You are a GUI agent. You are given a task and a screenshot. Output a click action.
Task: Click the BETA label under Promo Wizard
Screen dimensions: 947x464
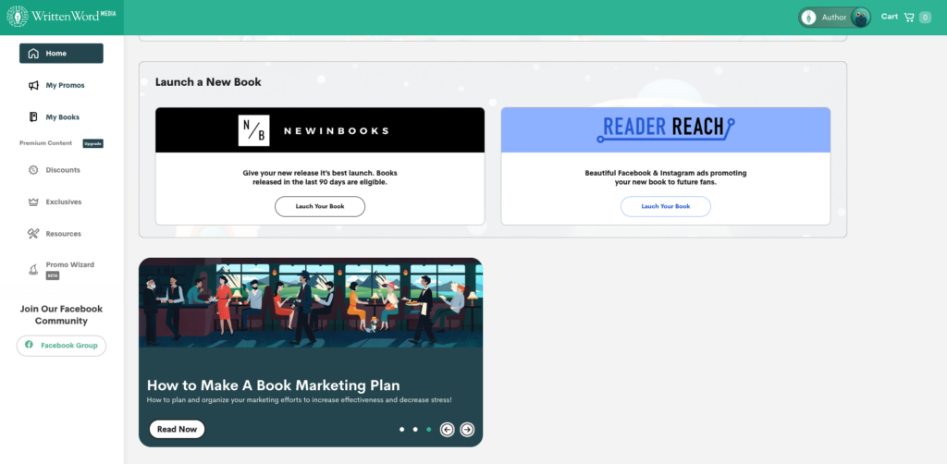pyautogui.click(x=53, y=275)
